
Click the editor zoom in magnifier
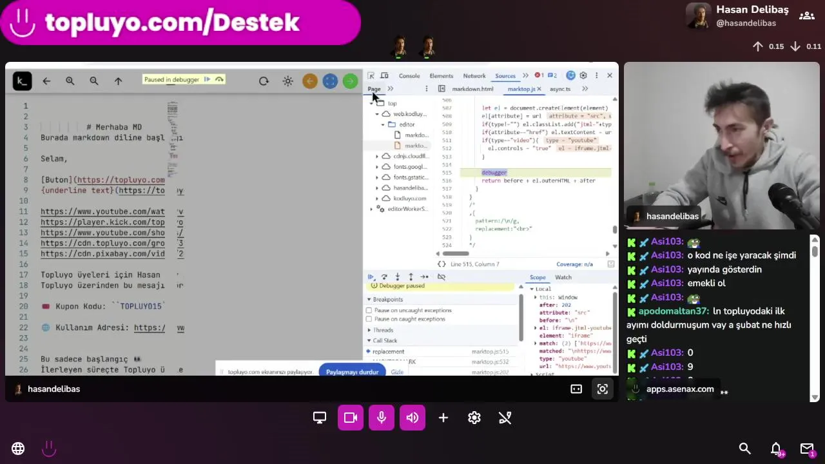tap(70, 81)
